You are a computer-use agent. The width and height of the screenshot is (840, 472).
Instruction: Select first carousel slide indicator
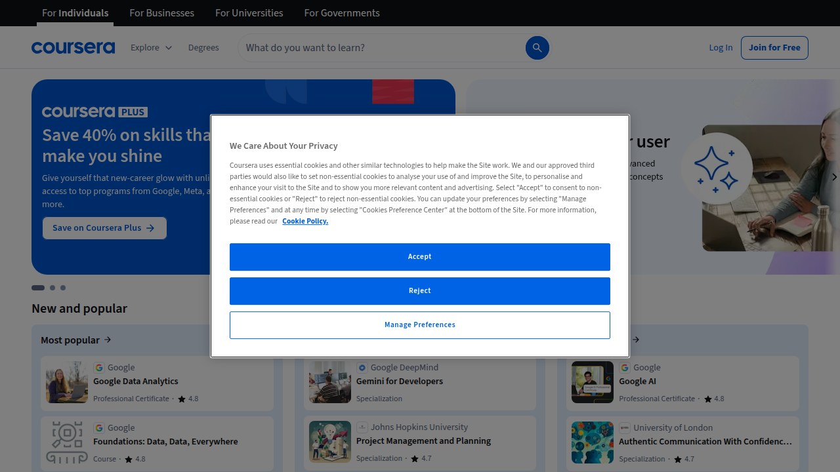[38, 288]
